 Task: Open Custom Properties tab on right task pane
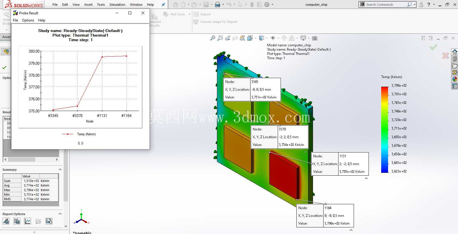(x=455, y=86)
